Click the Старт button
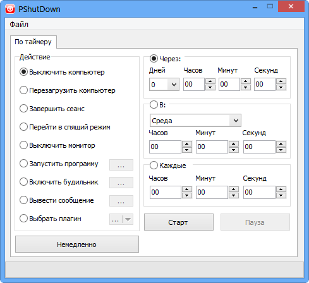Image resolution: width=309 pixels, height=283 pixels. click(179, 222)
